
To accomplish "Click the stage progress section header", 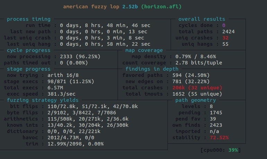I will point(28,69).
